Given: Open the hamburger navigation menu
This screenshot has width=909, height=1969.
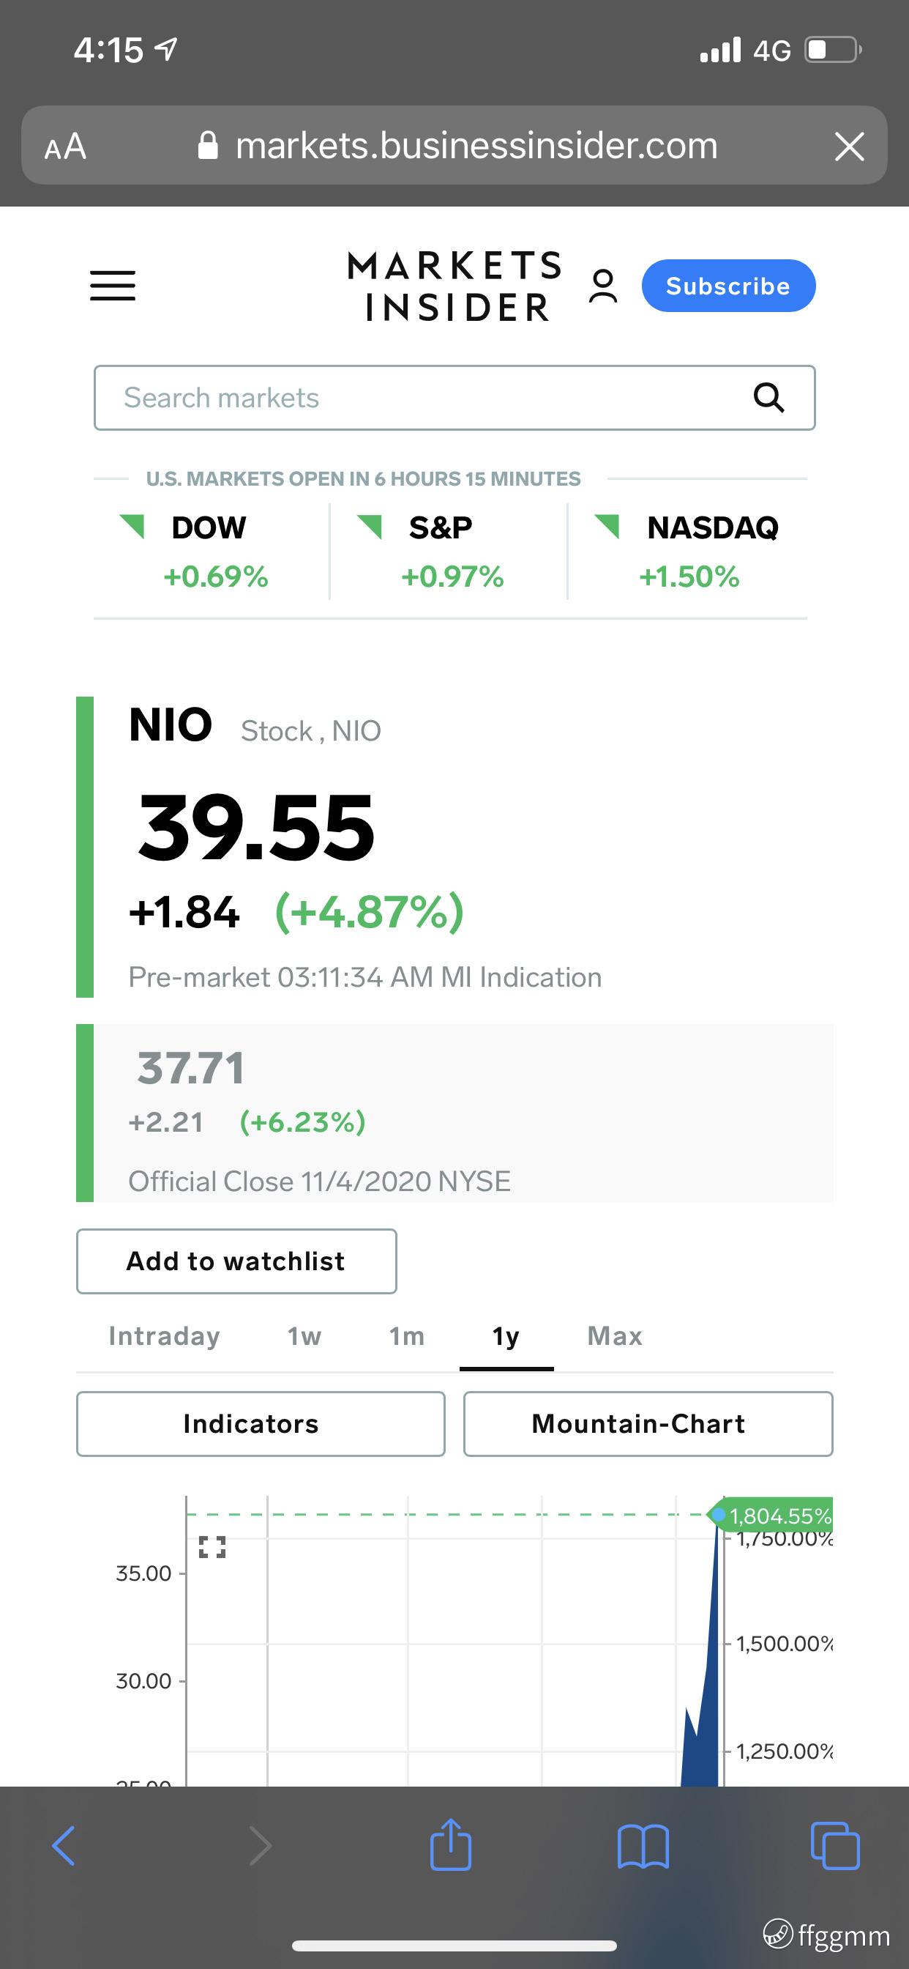Looking at the screenshot, I should tap(112, 286).
